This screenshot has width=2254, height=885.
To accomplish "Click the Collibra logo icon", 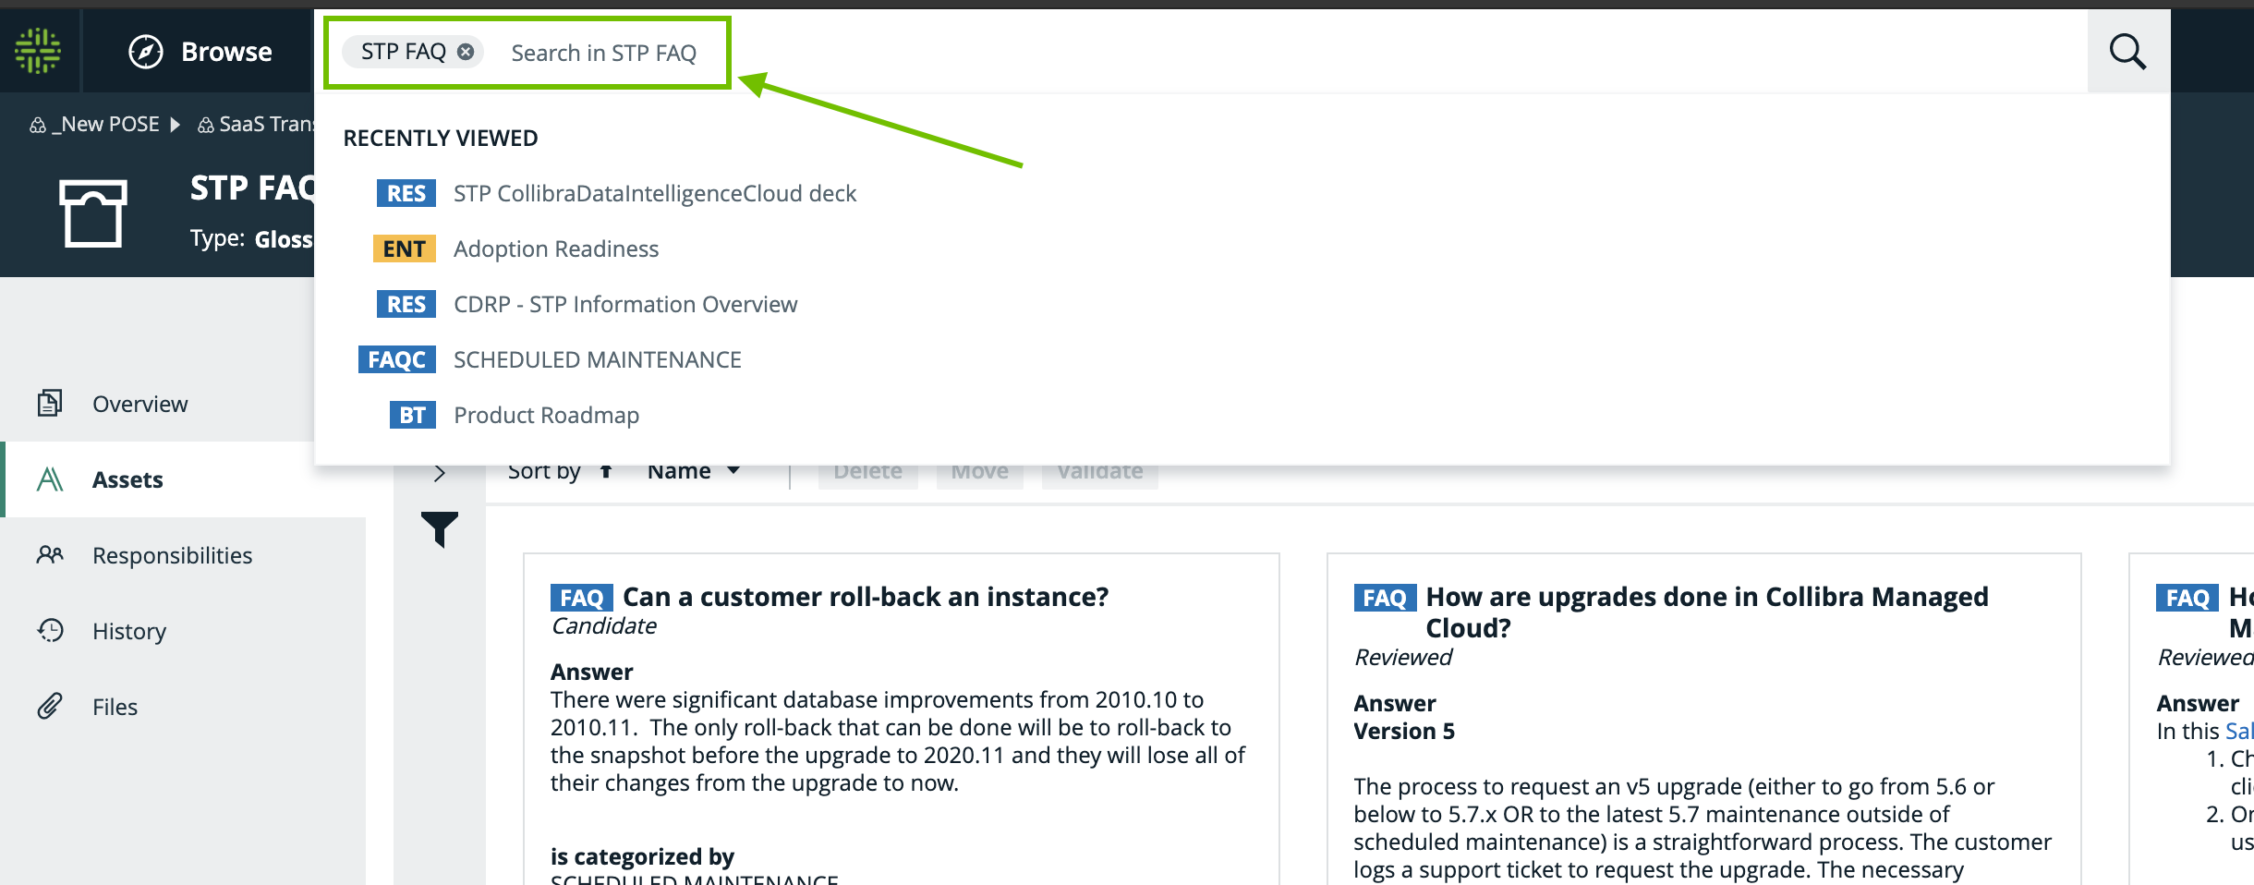I will [x=38, y=51].
